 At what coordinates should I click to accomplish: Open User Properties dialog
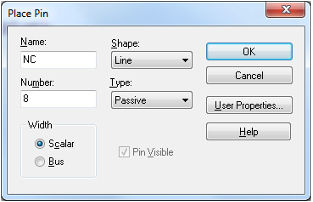[249, 105]
